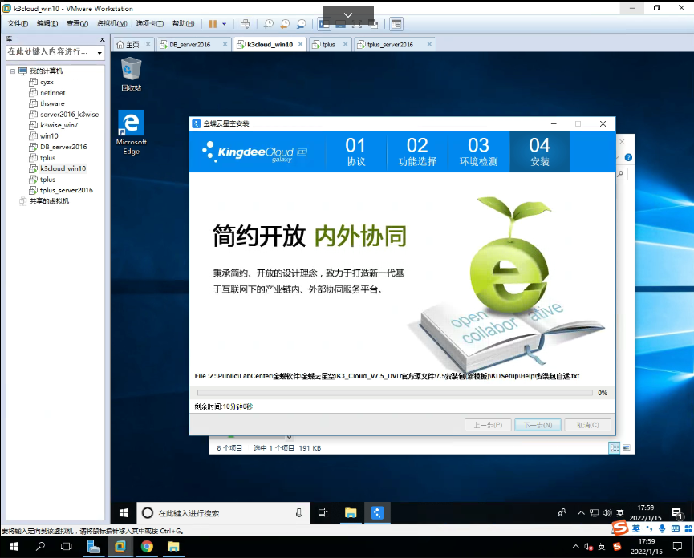Screen dimensions: 694x558
Task: Open the 编辑(E) menu
Action: (x=47, y=24)
